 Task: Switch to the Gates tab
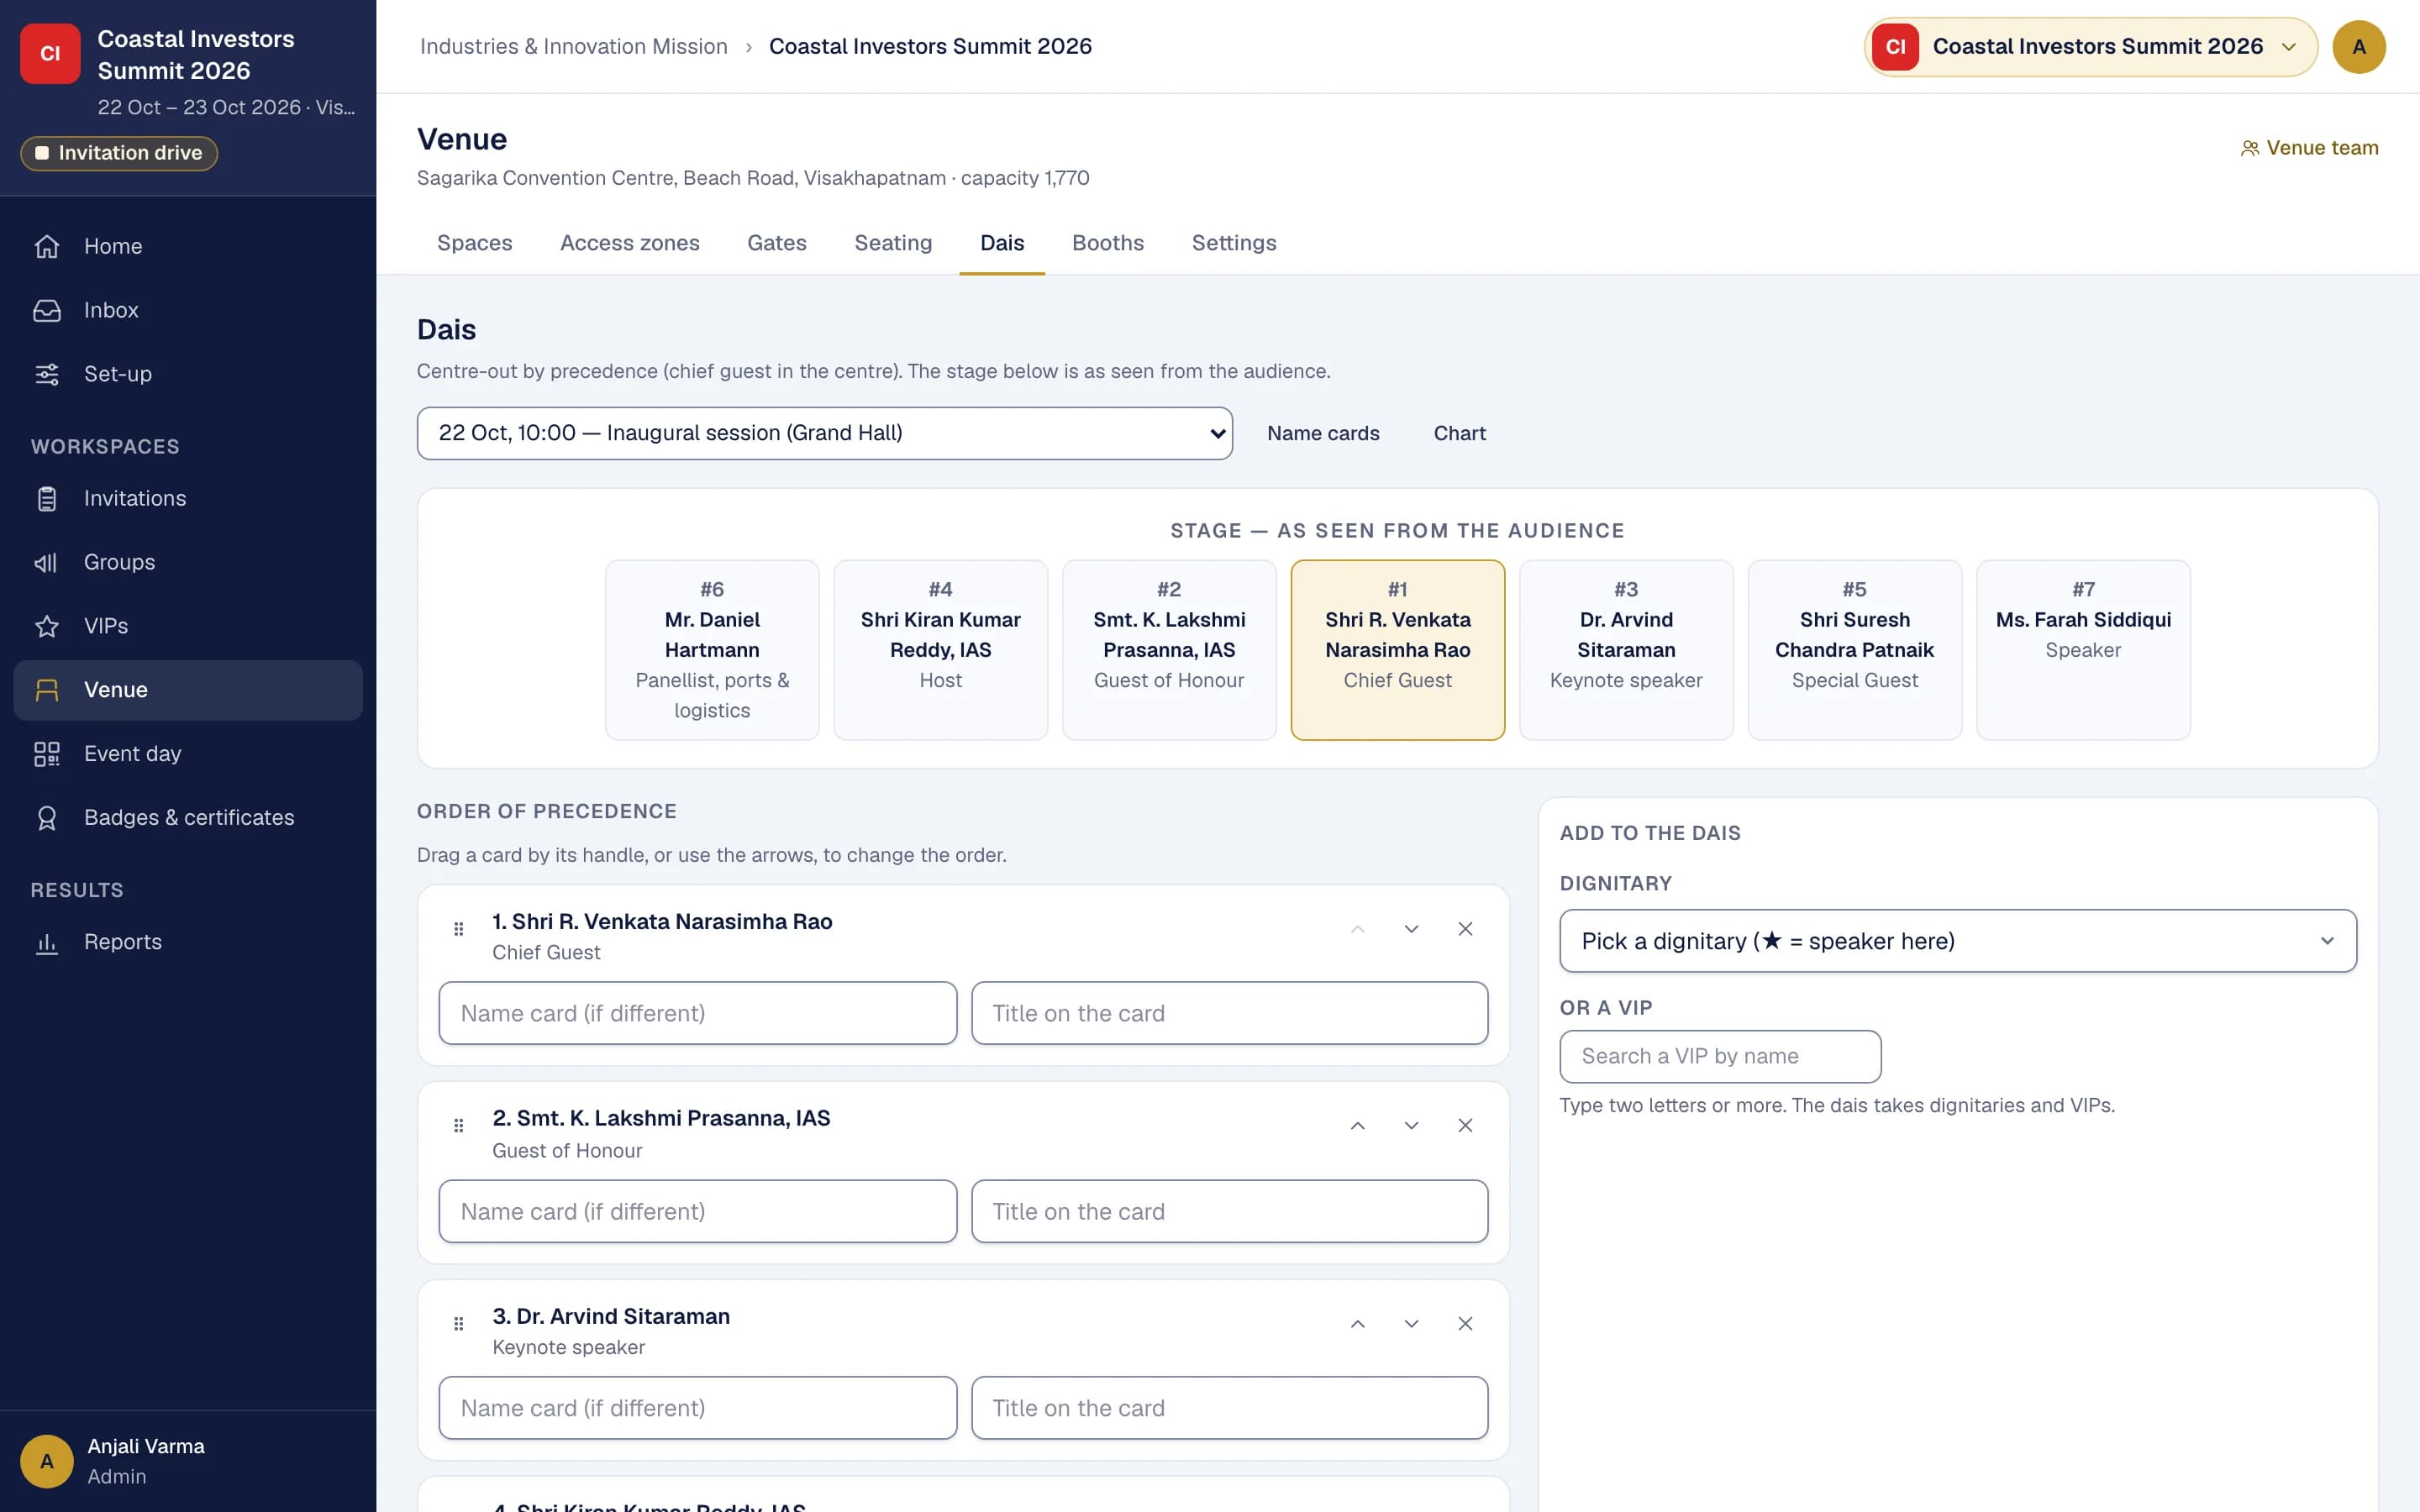pos(776,243)
